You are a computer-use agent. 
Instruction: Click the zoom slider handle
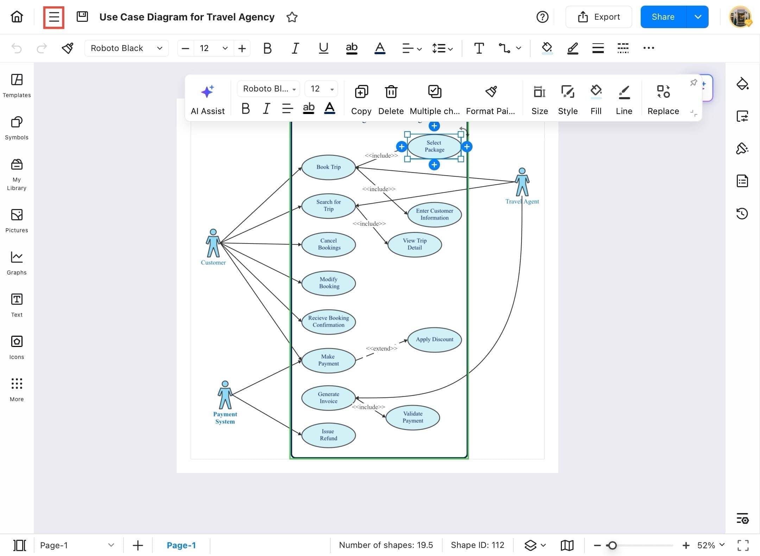pos(612,545)
